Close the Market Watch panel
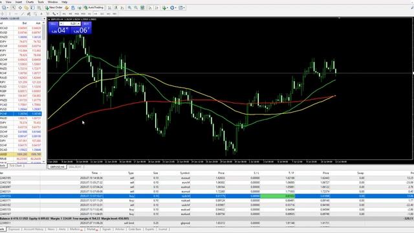 [44, 19]
